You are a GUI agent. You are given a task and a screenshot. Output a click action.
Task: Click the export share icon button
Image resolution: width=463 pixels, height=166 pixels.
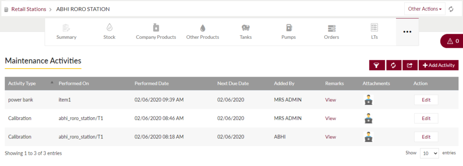coord(410,65)
